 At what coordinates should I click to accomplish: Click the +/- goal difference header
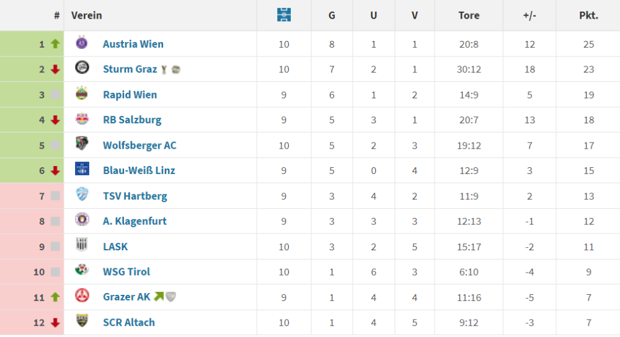point(529,15)
